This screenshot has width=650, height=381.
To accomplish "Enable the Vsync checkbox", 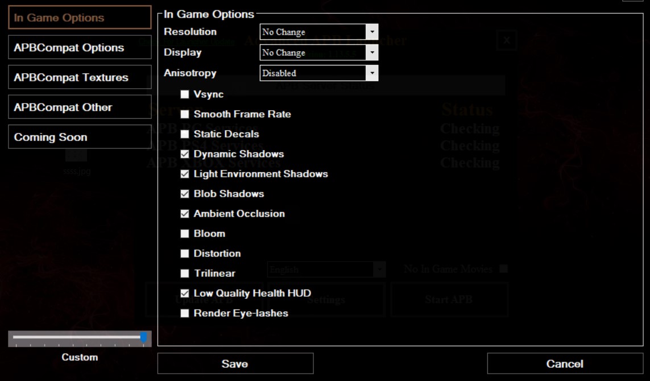I will click(x=185, y=94).
